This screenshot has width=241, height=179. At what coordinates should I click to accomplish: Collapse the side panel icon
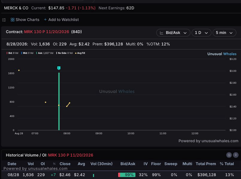(x=4, y=20)
